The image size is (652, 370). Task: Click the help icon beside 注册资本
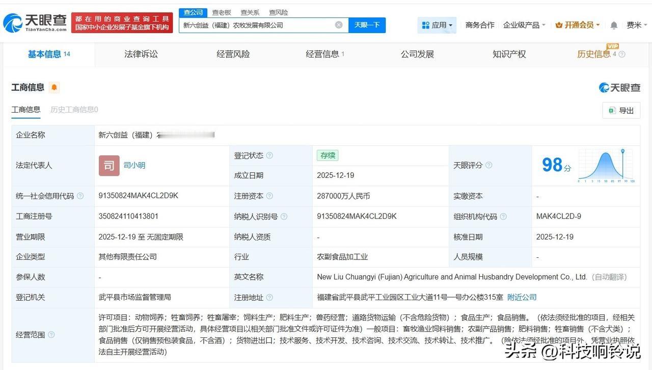click(x=269, y=196)
